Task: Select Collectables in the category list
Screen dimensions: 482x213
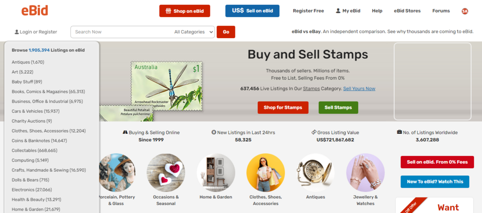Action: pyautogui.click(x=34, y=150)
